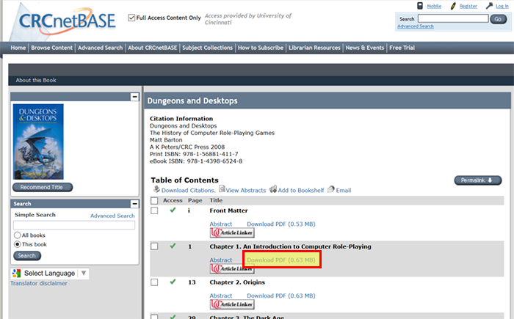The height and width of the screenshot is (319, 514).
Task: Click the Download Citations icon
Action: (156, 189)
